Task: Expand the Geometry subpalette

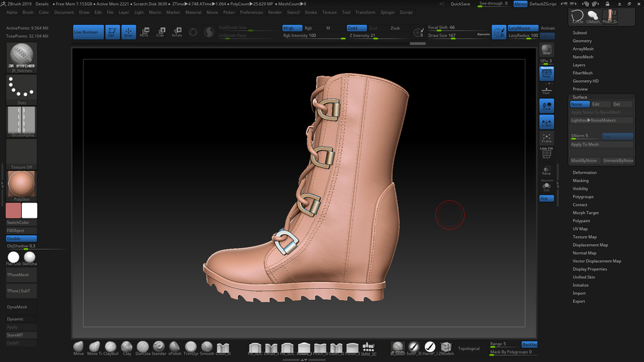Action: tap(582, 41)
